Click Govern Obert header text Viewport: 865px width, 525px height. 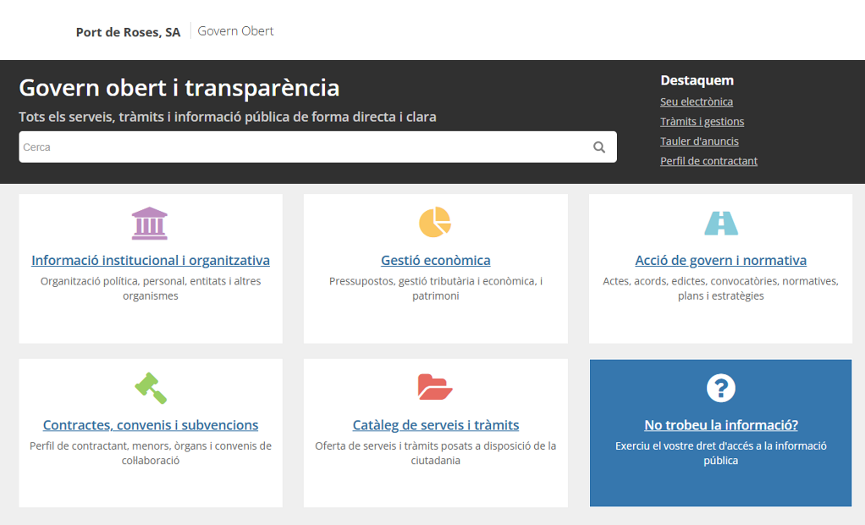[235, 31]
